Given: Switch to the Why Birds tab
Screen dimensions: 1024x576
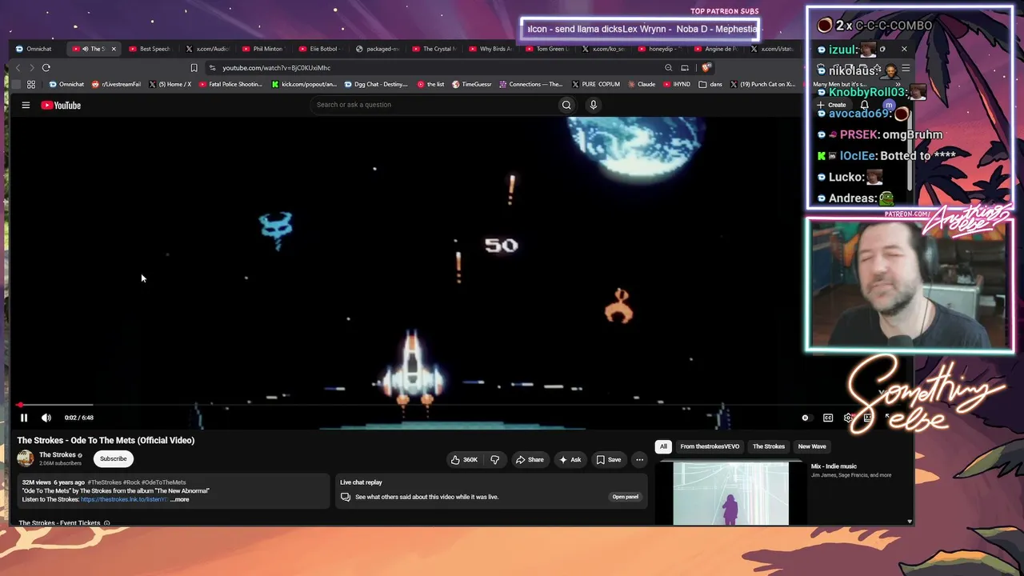Looking at the screenshot, I should [x=490, y=49].
